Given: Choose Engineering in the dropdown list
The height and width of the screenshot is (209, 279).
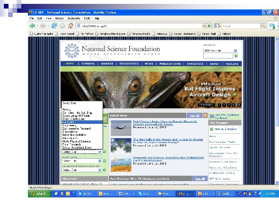Looking at the screenshot, I should (82, 125).
